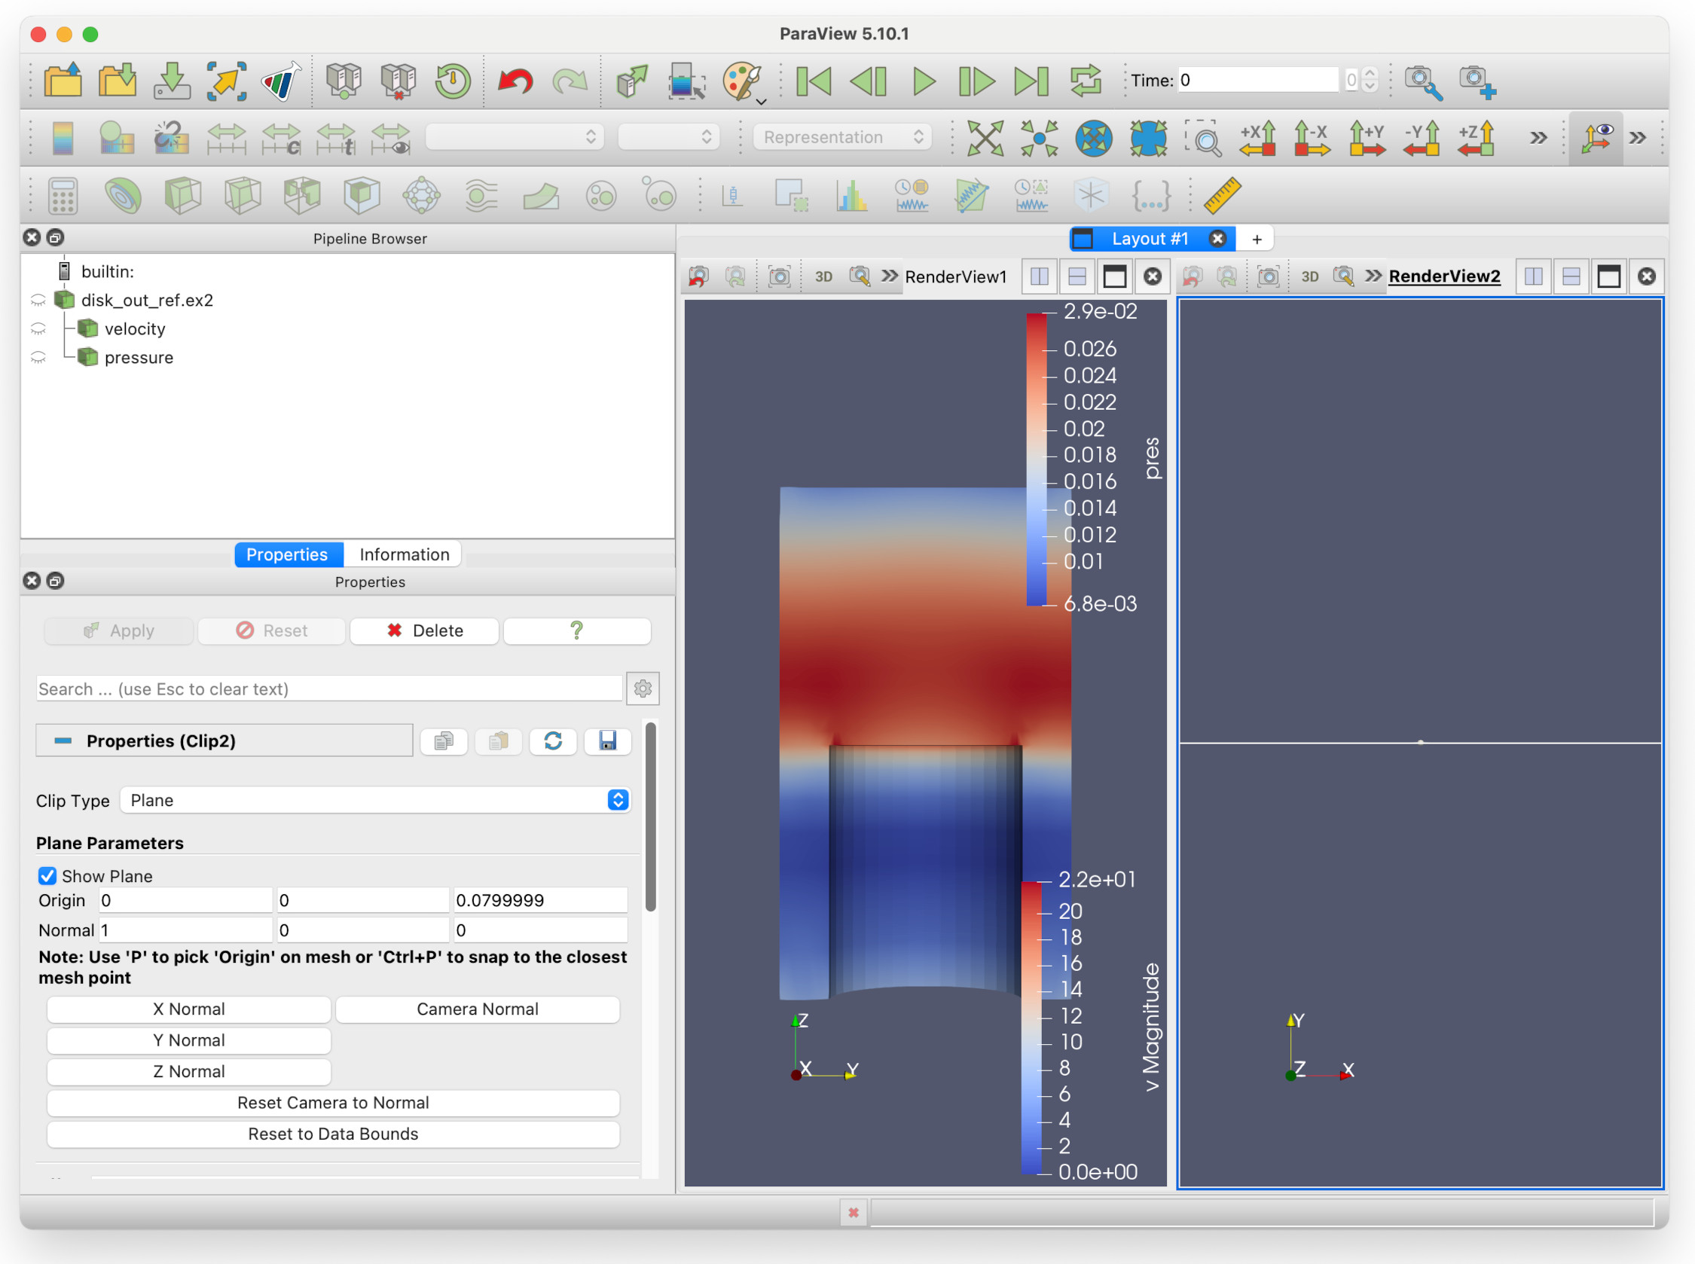This screenshot has height=1264, width=1695.
Task: Click the X Normal button
Action: (x=189, y=1009)
